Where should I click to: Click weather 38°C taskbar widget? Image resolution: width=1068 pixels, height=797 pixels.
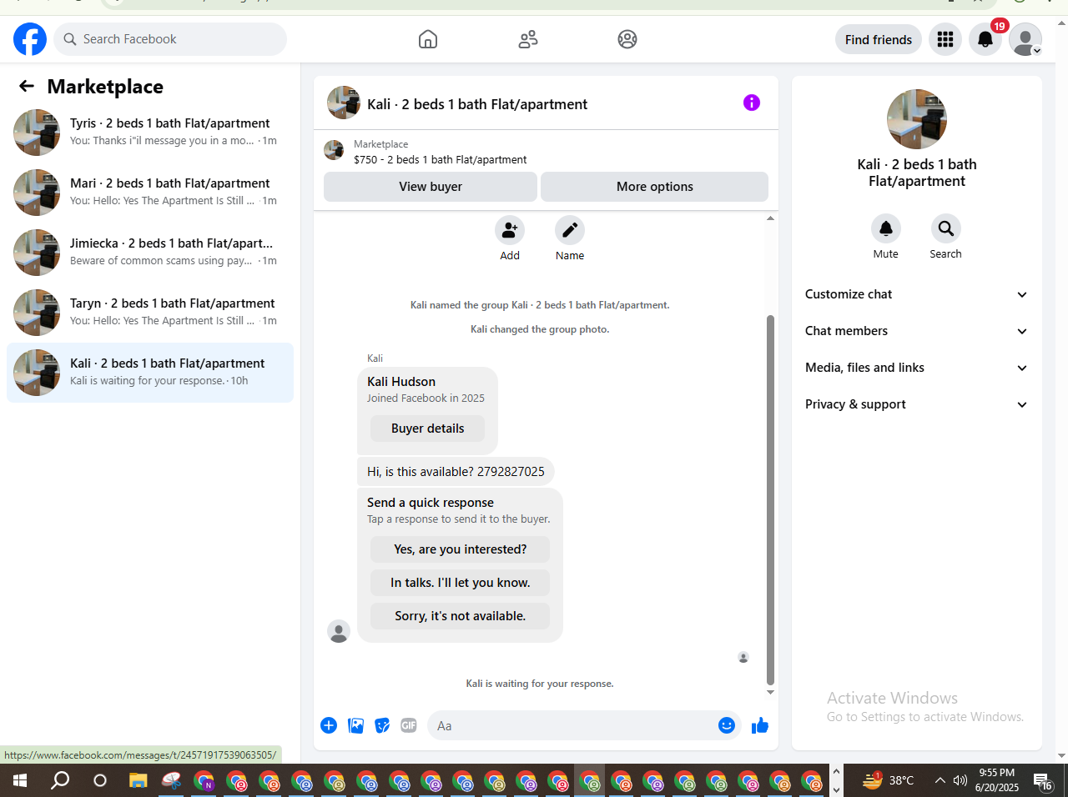coord(888,781)
